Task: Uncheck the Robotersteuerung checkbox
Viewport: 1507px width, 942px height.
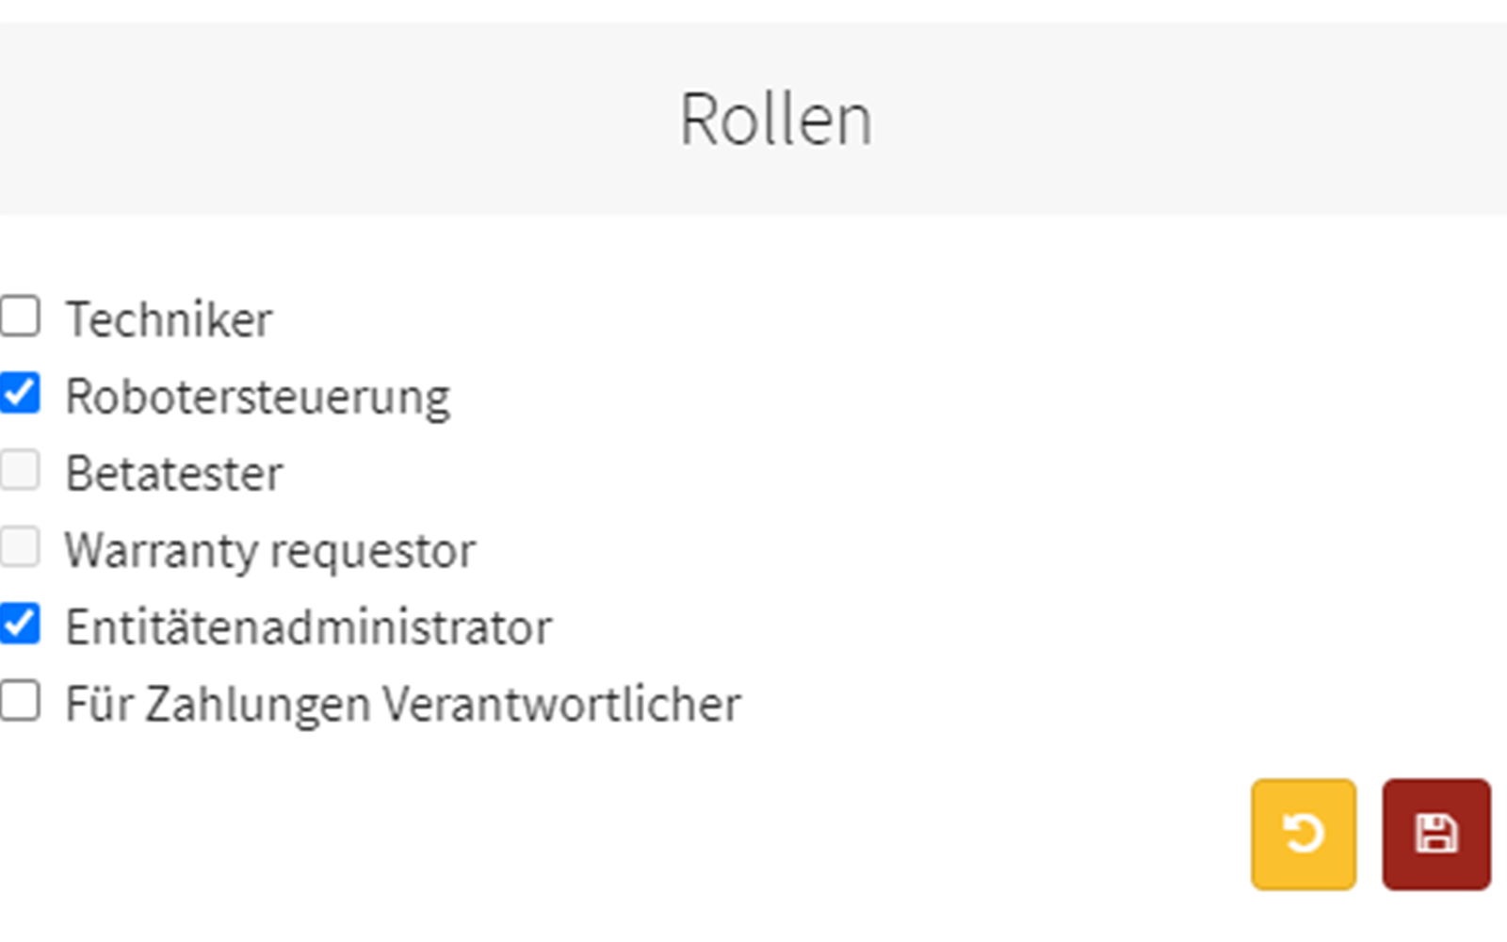Action: (x=20, y=394)
